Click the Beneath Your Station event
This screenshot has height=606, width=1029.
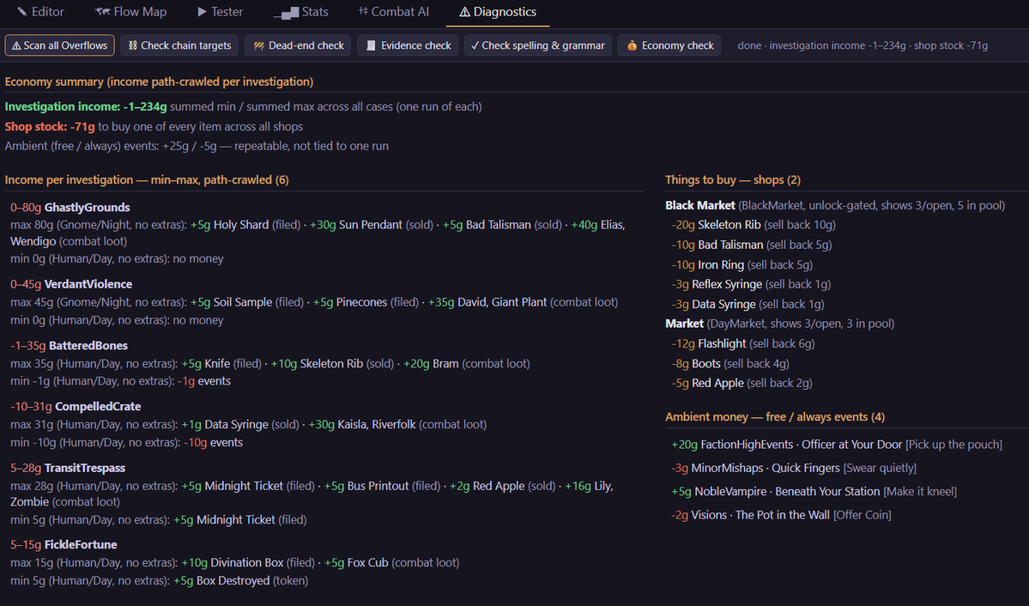click(x=827, y=491)
